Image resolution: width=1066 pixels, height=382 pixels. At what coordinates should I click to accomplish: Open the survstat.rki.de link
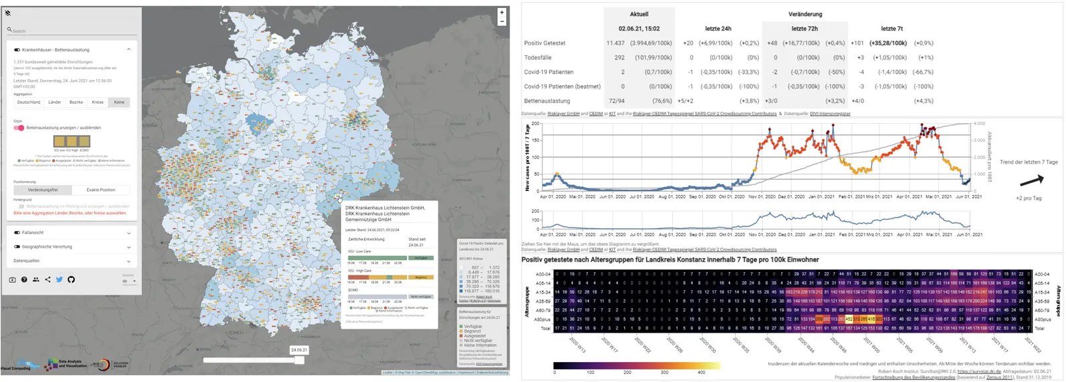pyautogui.click(x=979, y=371)
